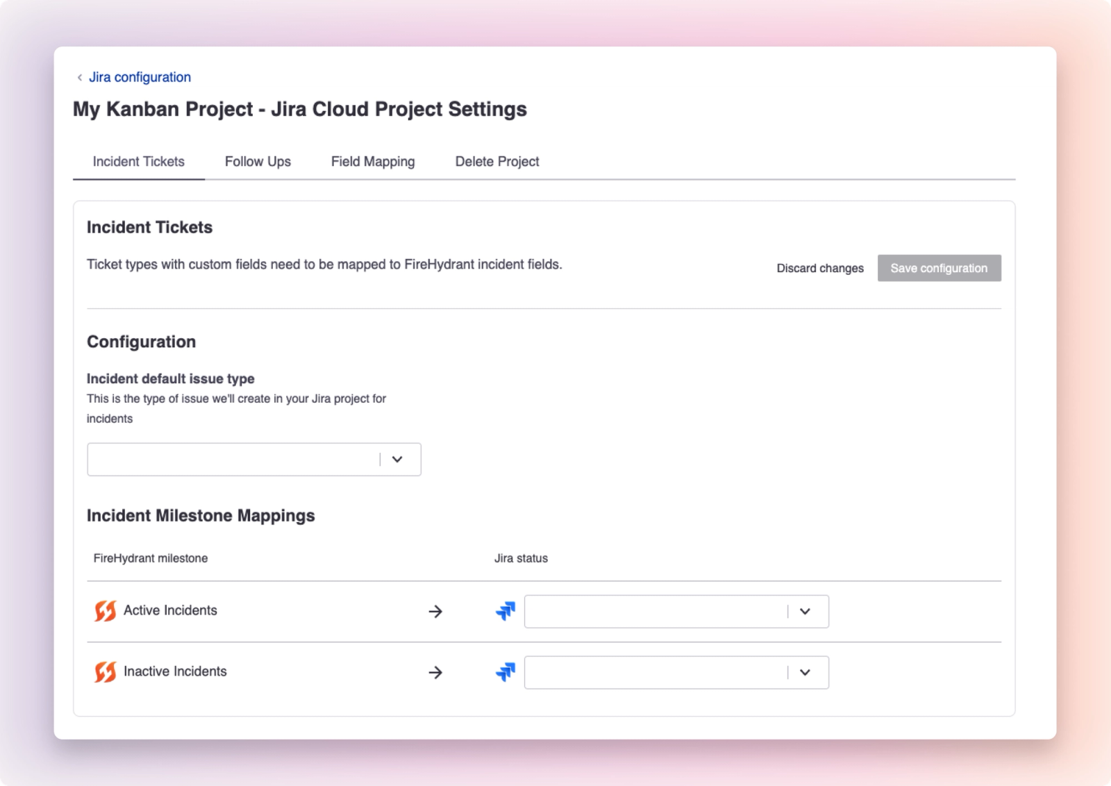
Task: Open Jira status dropdown for Active Incidents
Action: click(x=805, y=612)
